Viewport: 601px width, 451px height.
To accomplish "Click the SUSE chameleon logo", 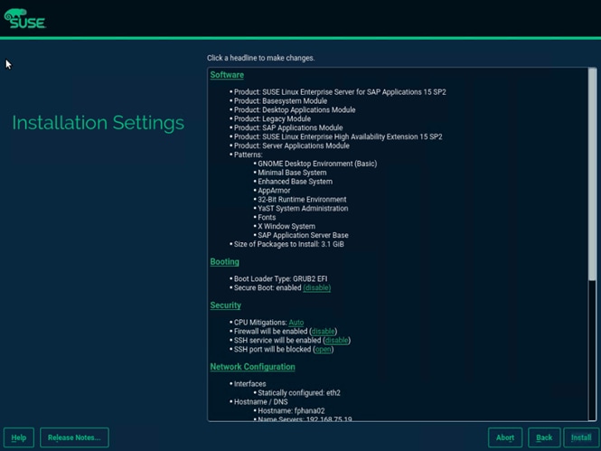I will [x=25, y=19].
